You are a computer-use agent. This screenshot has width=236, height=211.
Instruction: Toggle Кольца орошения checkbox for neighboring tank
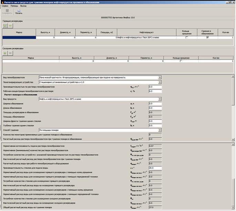181,61
